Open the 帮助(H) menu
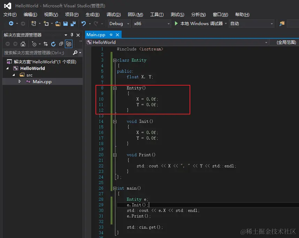299x238 pixels. (242, 15)
